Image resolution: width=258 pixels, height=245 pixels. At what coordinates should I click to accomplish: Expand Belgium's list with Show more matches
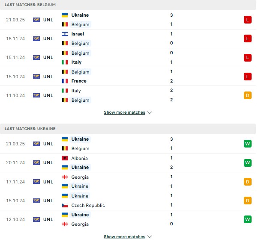124,112
